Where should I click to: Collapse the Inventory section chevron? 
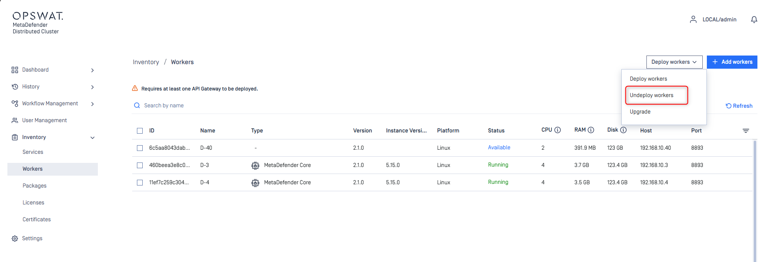(x=93, y=138)
